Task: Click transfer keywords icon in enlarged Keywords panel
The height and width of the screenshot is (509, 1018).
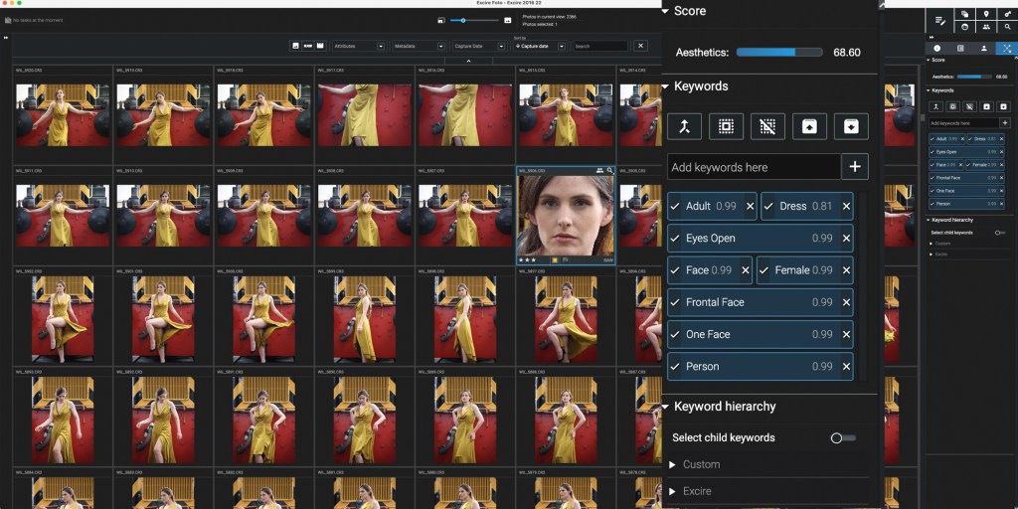Action: 684,126
